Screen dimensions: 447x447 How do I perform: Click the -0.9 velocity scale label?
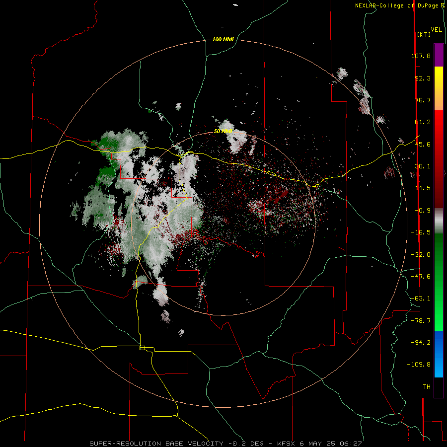423,211
